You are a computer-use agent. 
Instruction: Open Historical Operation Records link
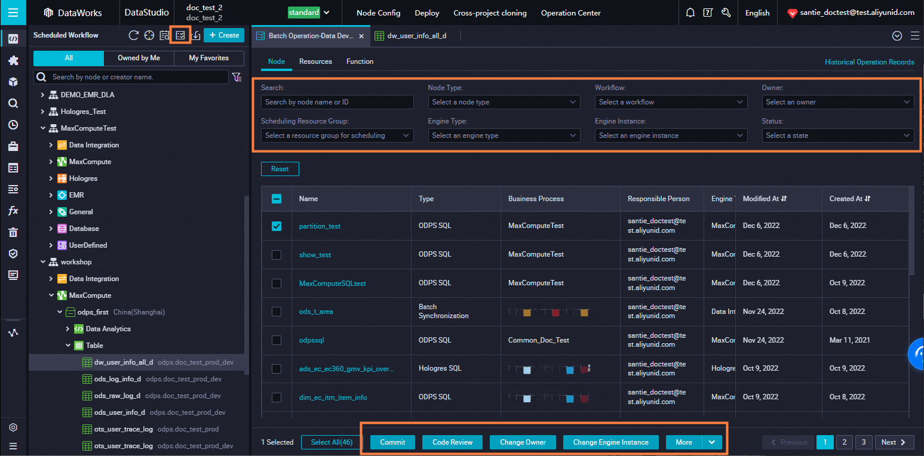[869, 62]
